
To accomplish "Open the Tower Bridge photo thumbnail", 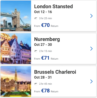I will 16,16.
